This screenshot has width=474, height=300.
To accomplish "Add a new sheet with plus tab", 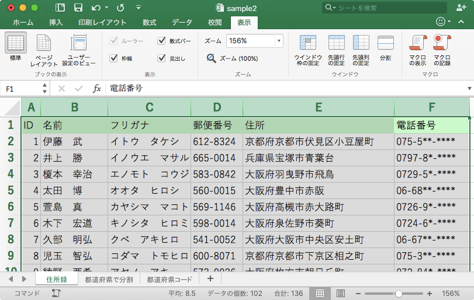I will pyautogui.click(x=210, y=278).
